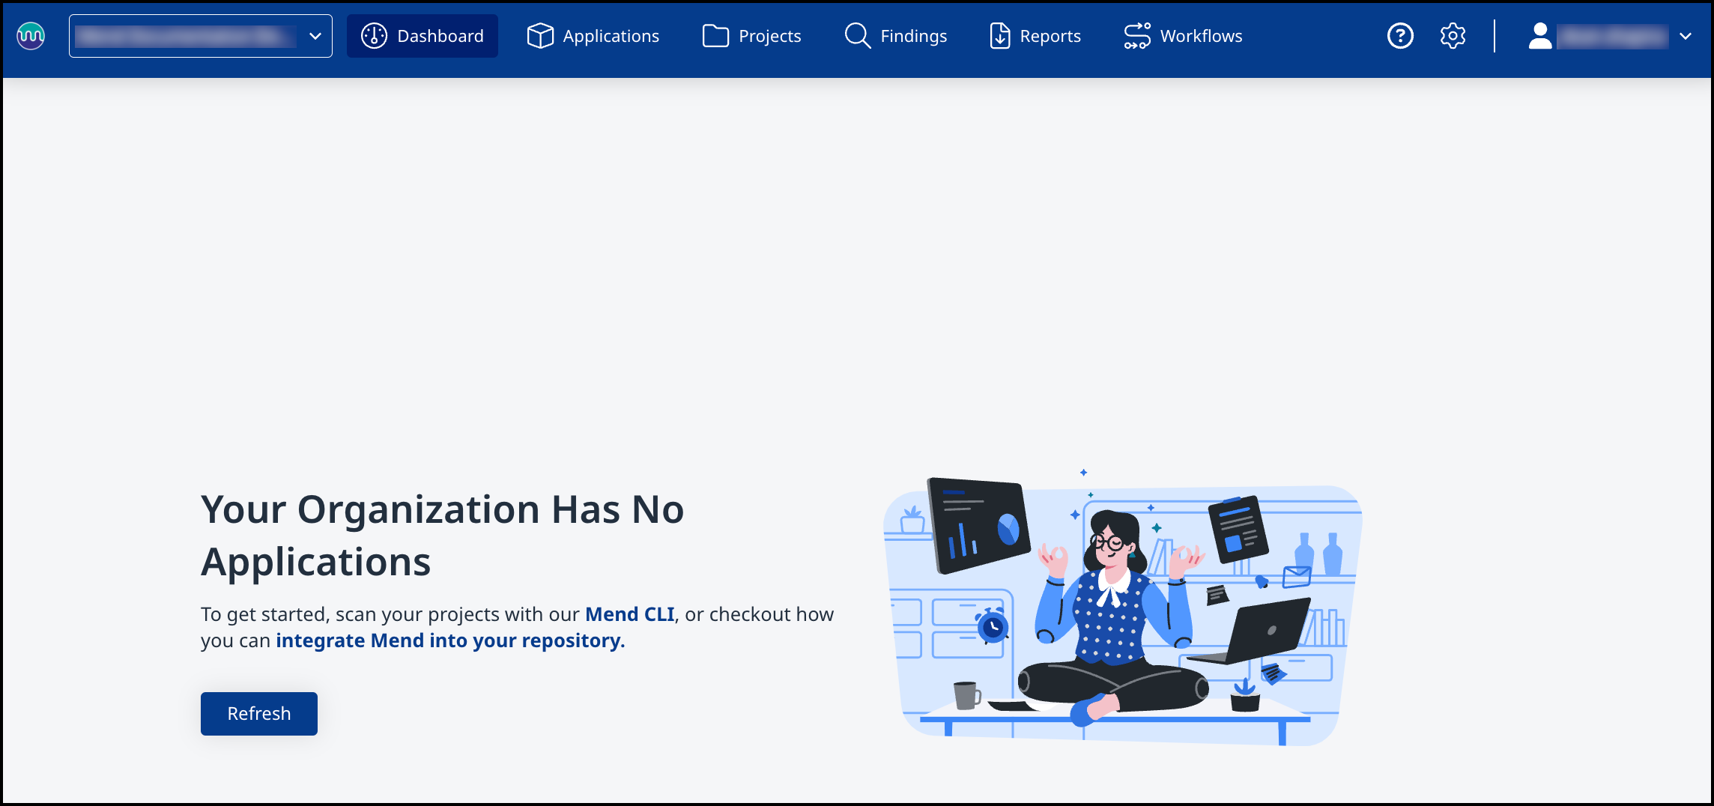Screen dimensions: 1714x806
Task: Click the Findings magnifier icon
Action: coord(857,36)
